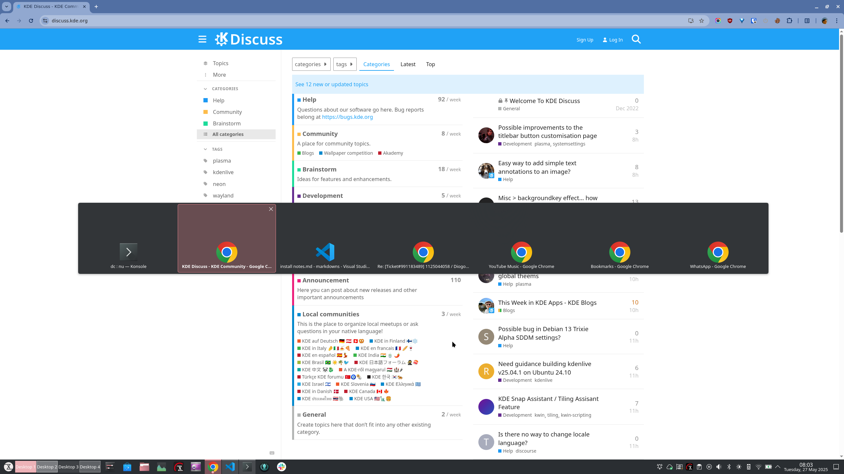Click the Sign Up button
This screenshot has height=474, width=844.
(x=585, y=40)
